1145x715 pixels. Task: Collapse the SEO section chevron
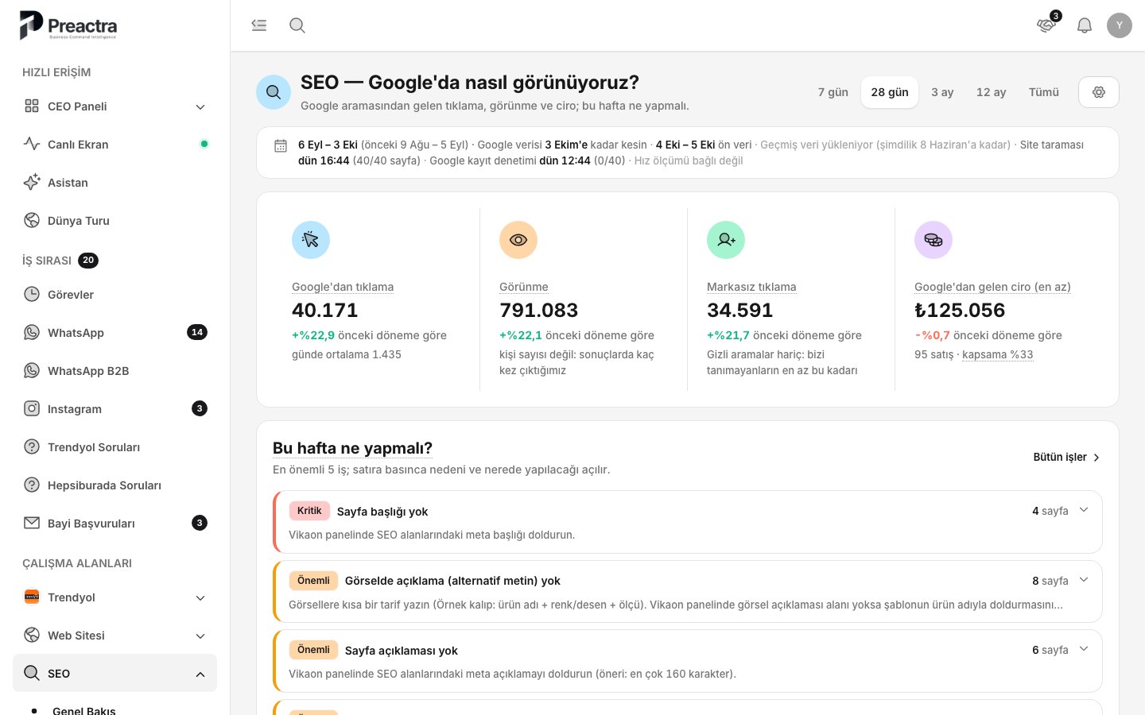(200, 674)
